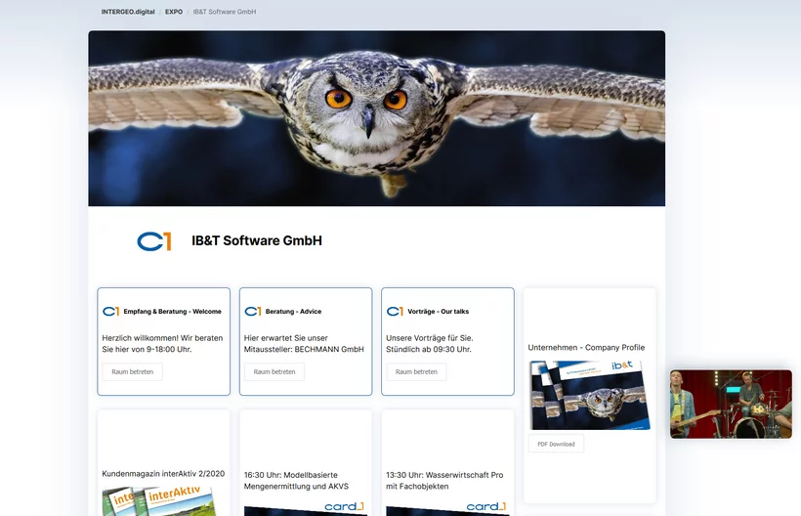Click 'Mitaussteller: BECHMANN GmbH' description text
801x516 pixels.
[x=304, y=350]
